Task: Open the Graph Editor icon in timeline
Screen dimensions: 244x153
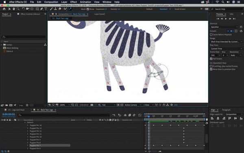Action: tap(140, 115)
